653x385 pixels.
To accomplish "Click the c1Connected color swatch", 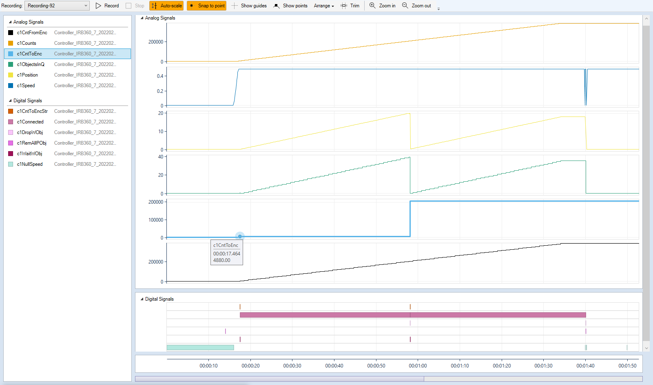I will 11,122.
